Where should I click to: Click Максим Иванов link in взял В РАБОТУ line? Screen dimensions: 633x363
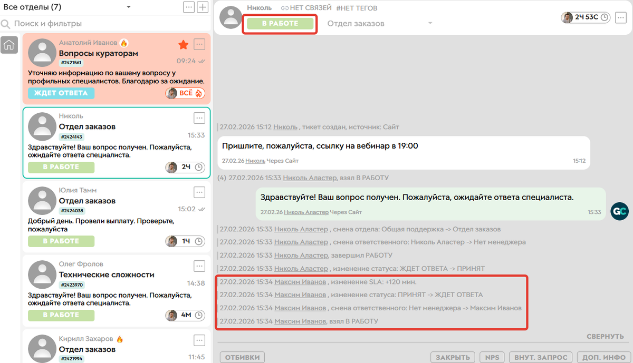300,321
